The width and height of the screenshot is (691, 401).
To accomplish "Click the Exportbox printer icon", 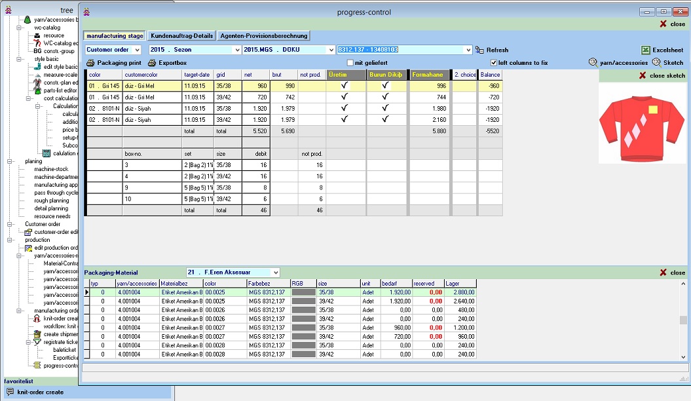I will tap(152, 63).
